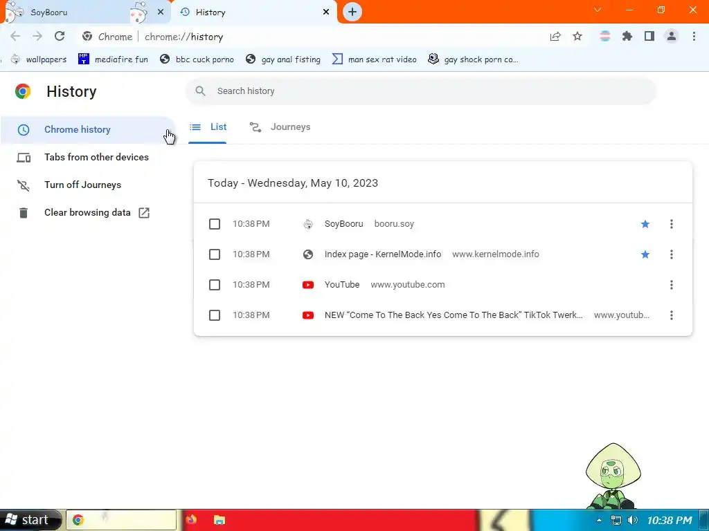Click the Peridot desktop character
This screenshot has width=709, height=531.
pos(613,476)
